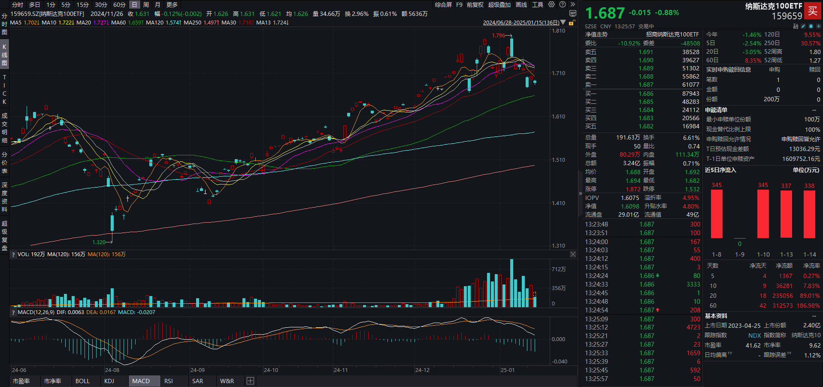Image resolution: width=823 pixels, height=387 pixels.
Task: Expand 更多 period options
Action: point(172,5)
